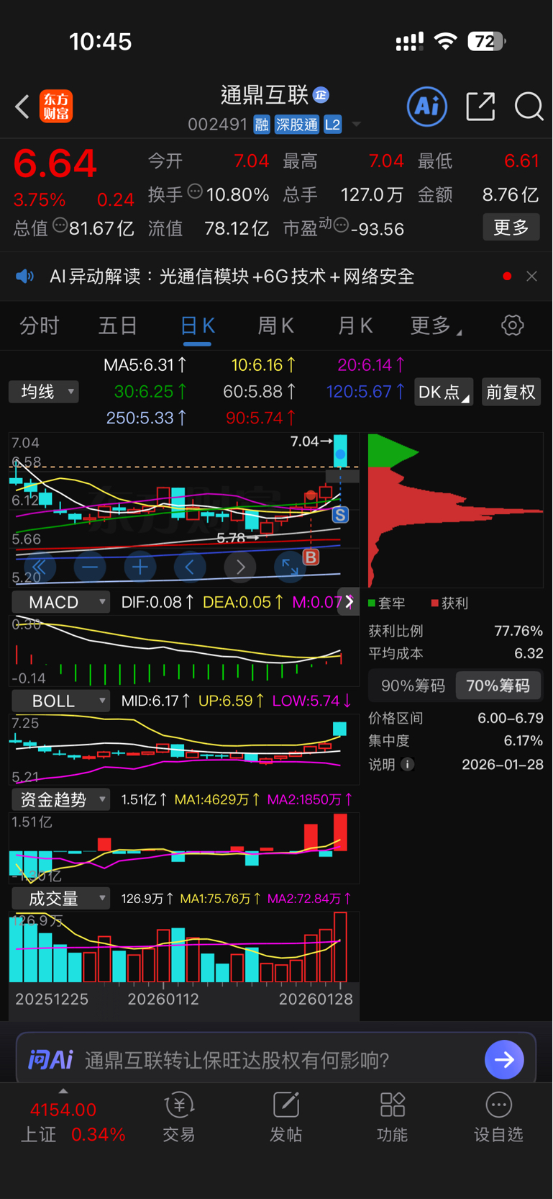This screenshot has height=1199, width=553.
Task: Tap the info dots beside 换手
Action: pos(195,192)
